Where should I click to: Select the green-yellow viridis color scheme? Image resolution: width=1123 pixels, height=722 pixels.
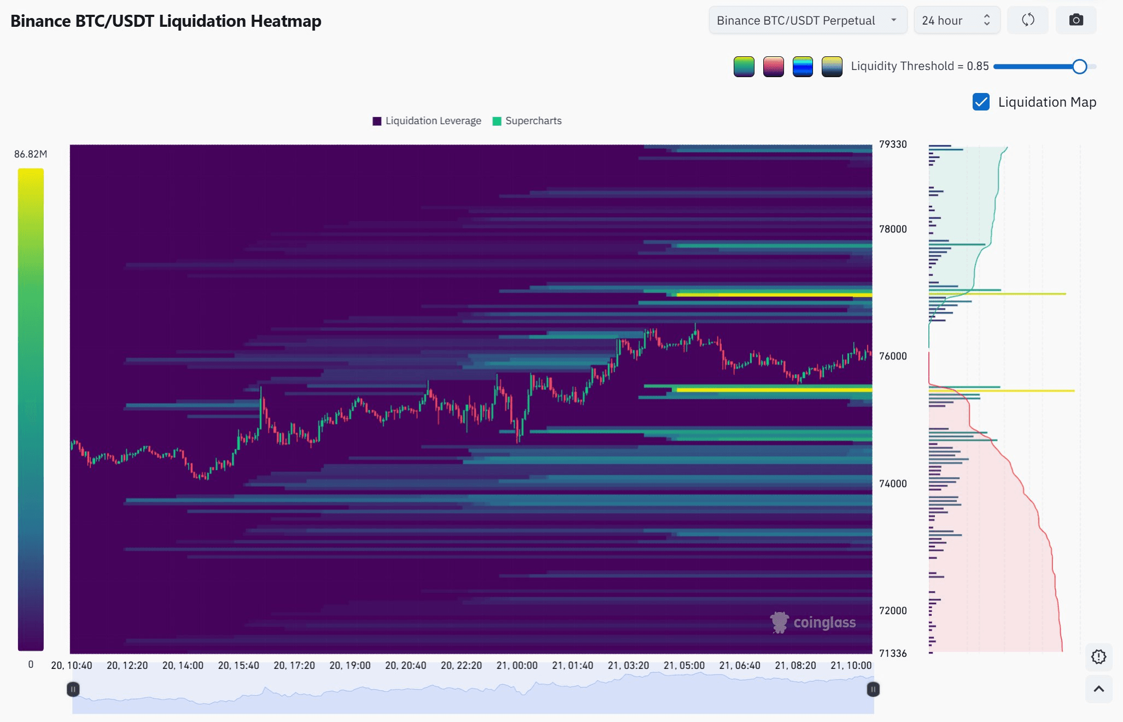point(744,67)
